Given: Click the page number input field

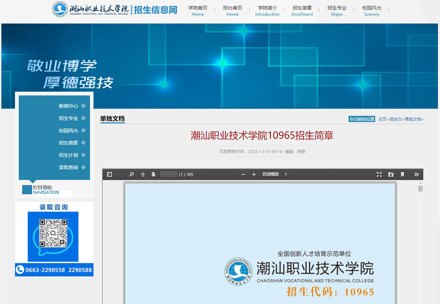Looking at the screenshot, I should click(168, 174).
